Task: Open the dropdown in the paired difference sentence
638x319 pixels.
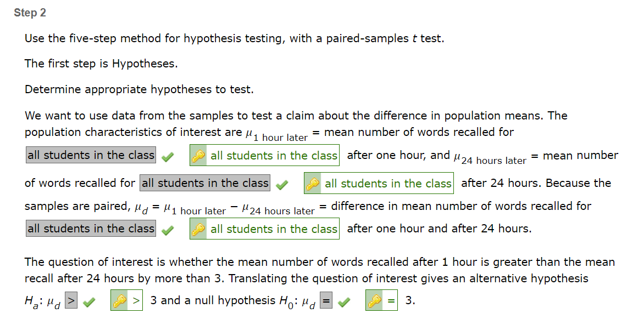Action: [90, 228]
